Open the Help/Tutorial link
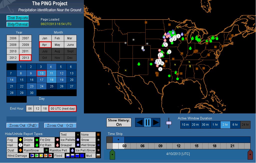The width and height of the screenshot is (256, 163). pos(17,24)
